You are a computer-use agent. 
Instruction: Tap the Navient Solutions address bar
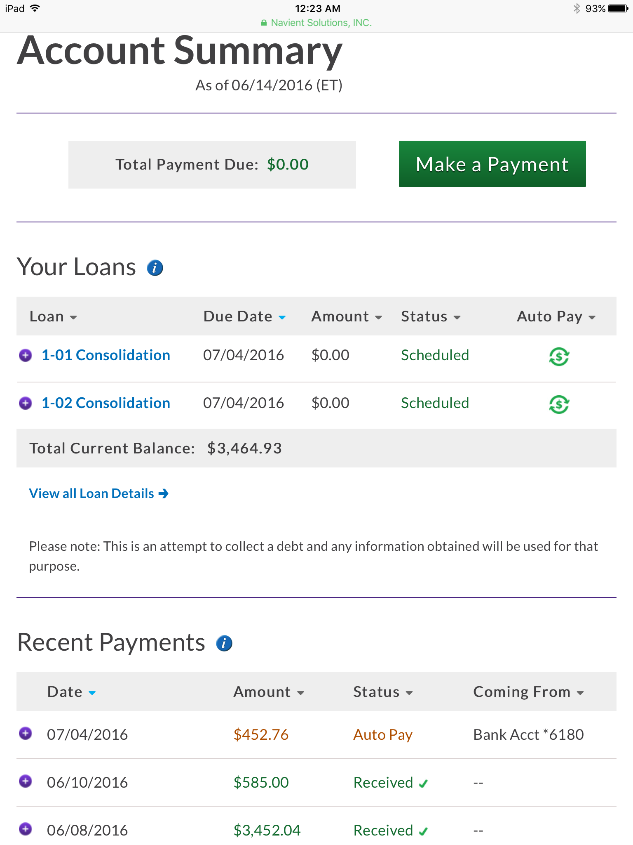pos(316,23)
